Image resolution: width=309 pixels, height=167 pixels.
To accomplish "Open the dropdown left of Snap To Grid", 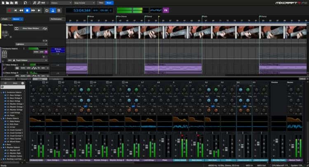I will coord(61,3).
